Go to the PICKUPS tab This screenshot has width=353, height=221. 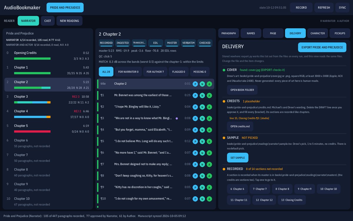[x=340, y=33]
